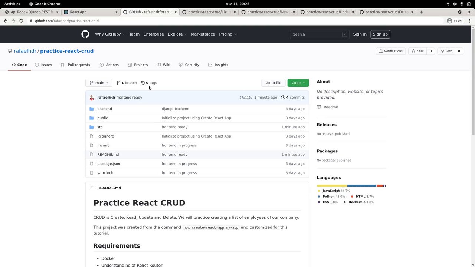Open the Enterprise header link

154,34
